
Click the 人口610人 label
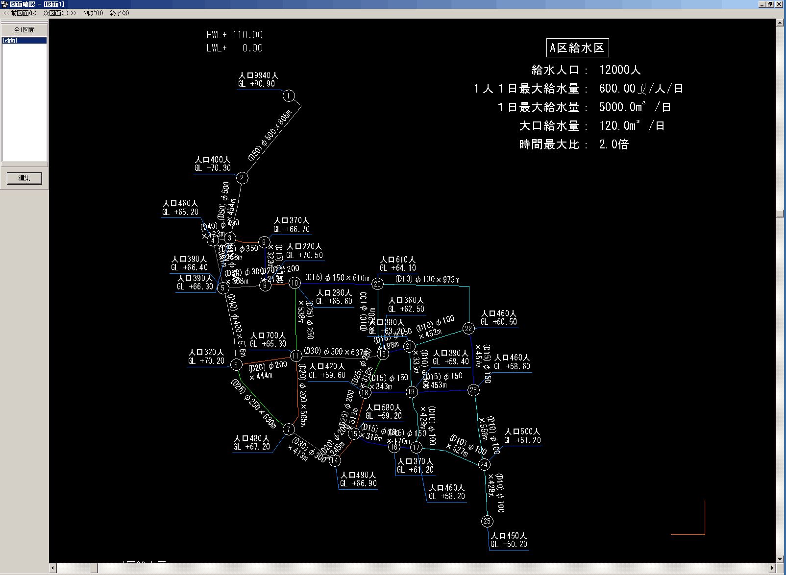tap(398, 260)
